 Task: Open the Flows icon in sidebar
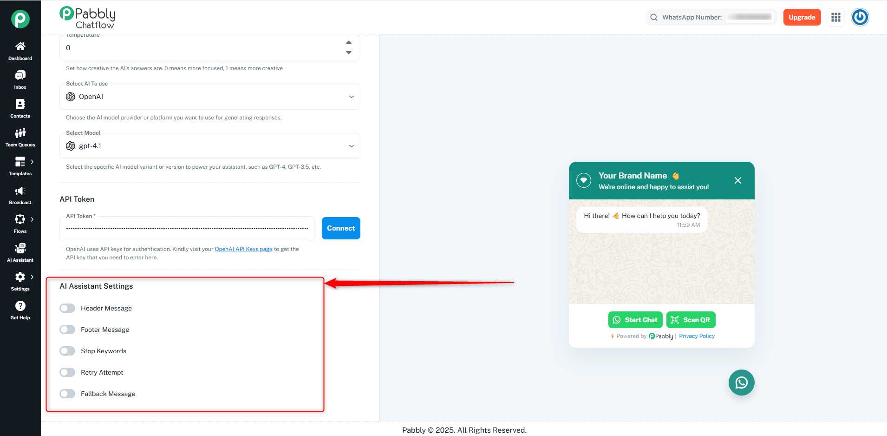pos(20,219)
